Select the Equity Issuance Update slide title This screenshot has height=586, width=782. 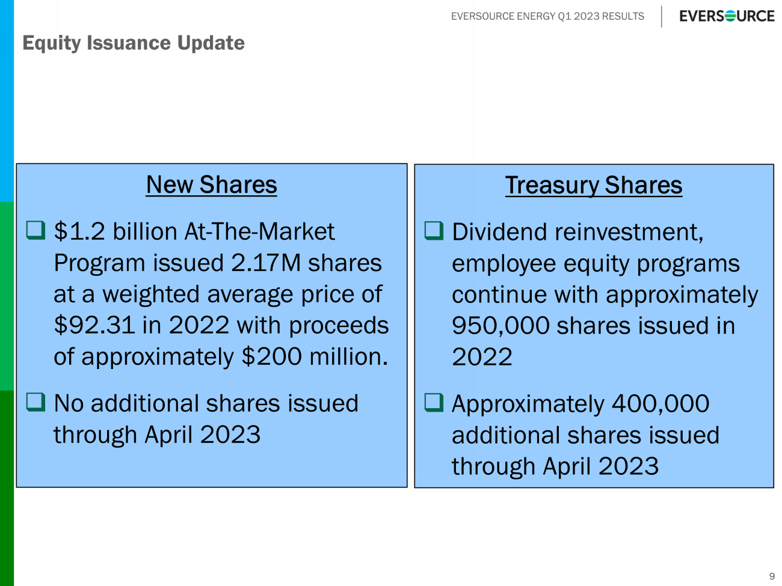[x=134, y=43]
